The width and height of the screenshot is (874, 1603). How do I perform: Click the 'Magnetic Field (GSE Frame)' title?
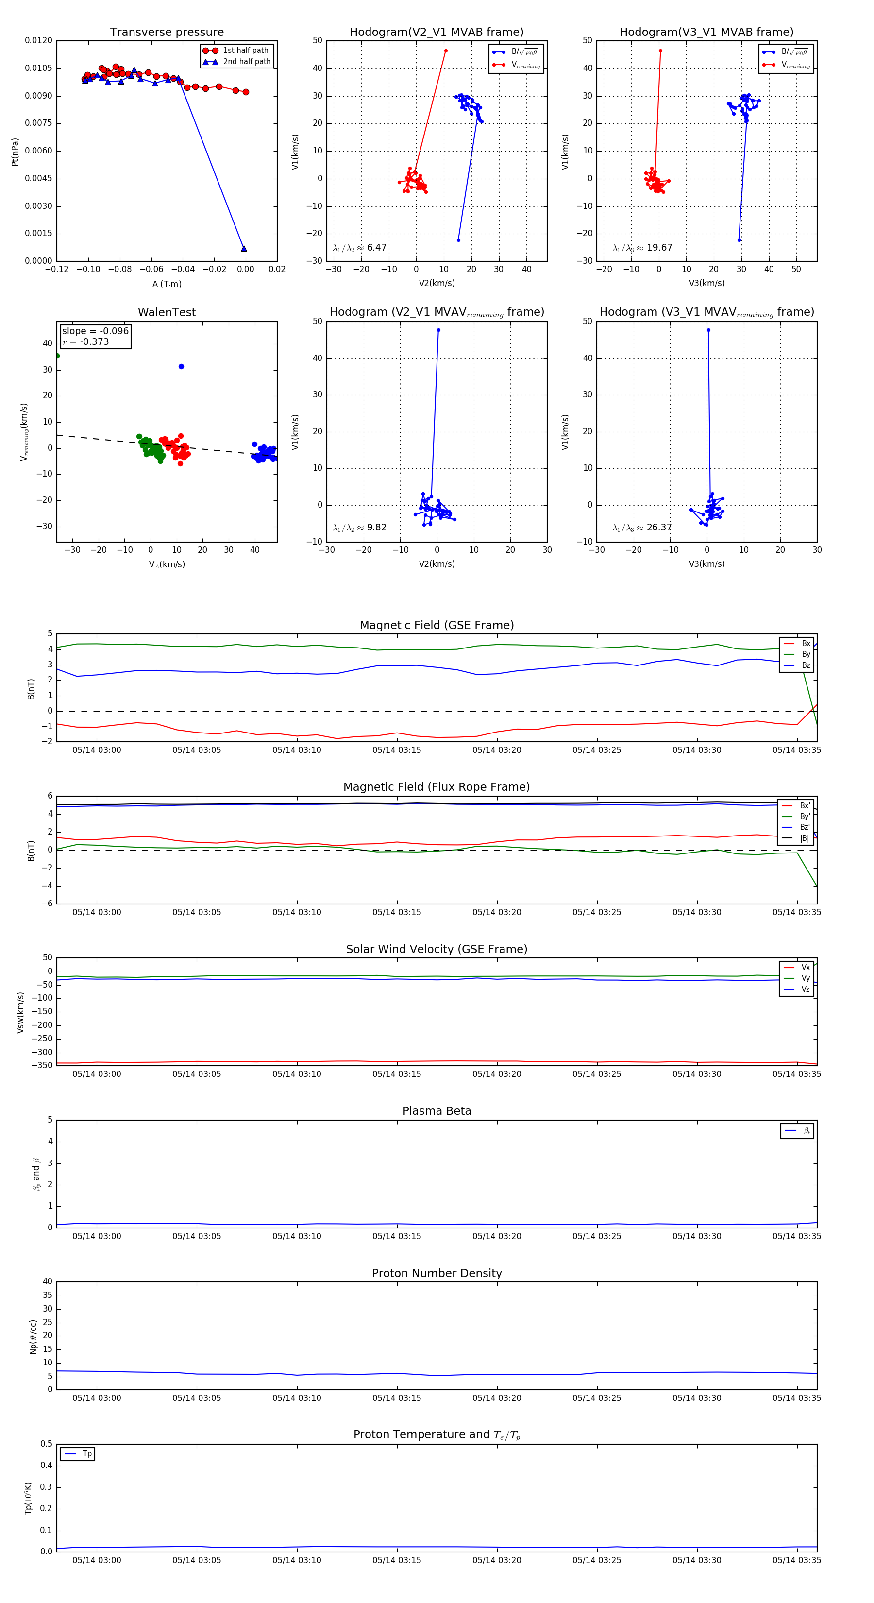coord(437,625)
